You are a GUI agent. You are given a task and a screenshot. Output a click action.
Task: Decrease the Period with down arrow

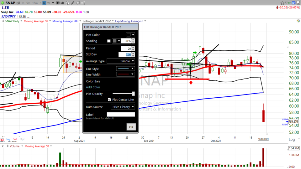coord(133,50)
